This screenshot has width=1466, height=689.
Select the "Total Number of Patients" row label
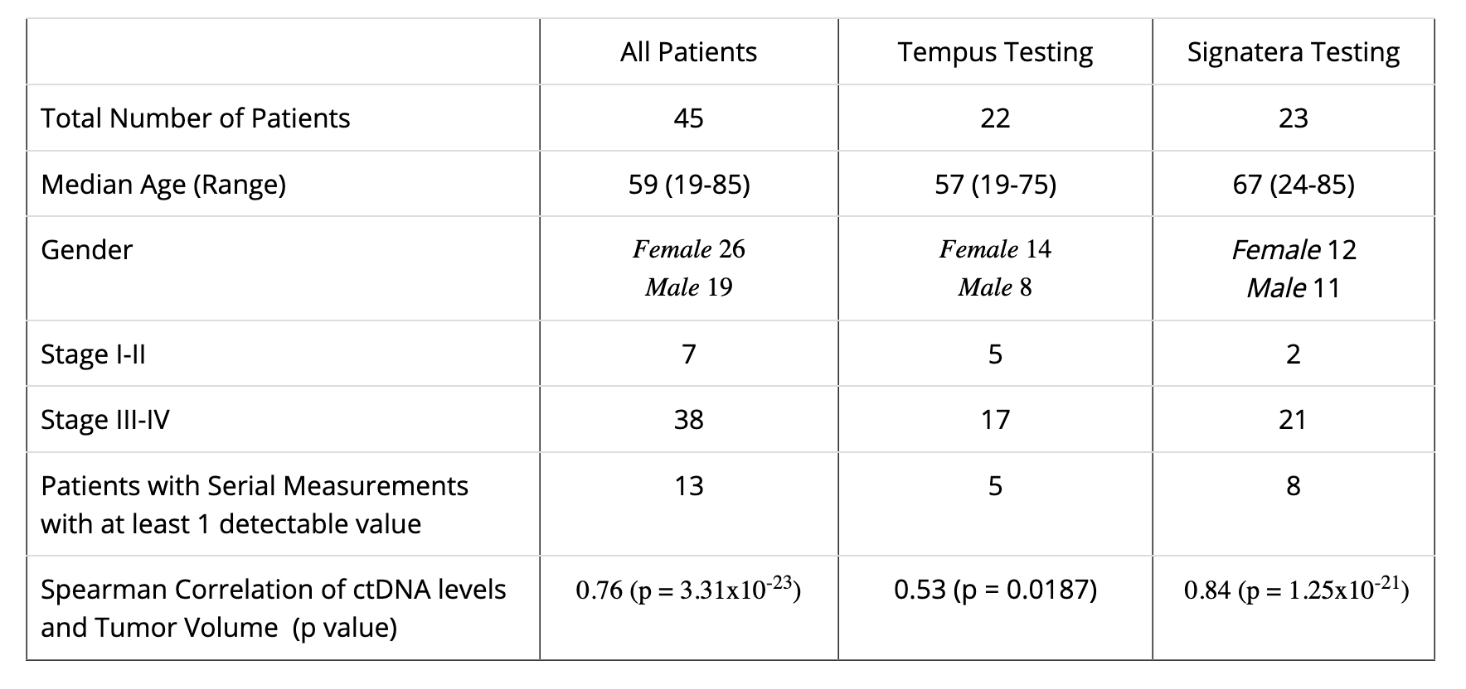pos(196,118)
